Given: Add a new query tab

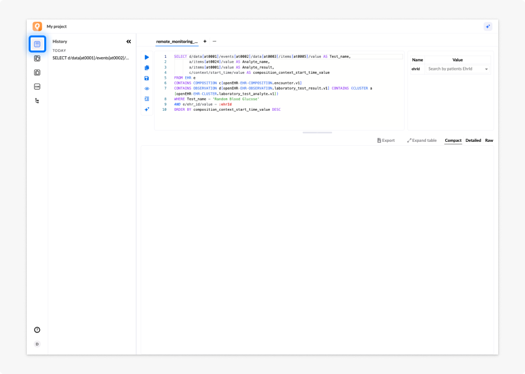Looking at the screenshot, I should click(205, 41).
